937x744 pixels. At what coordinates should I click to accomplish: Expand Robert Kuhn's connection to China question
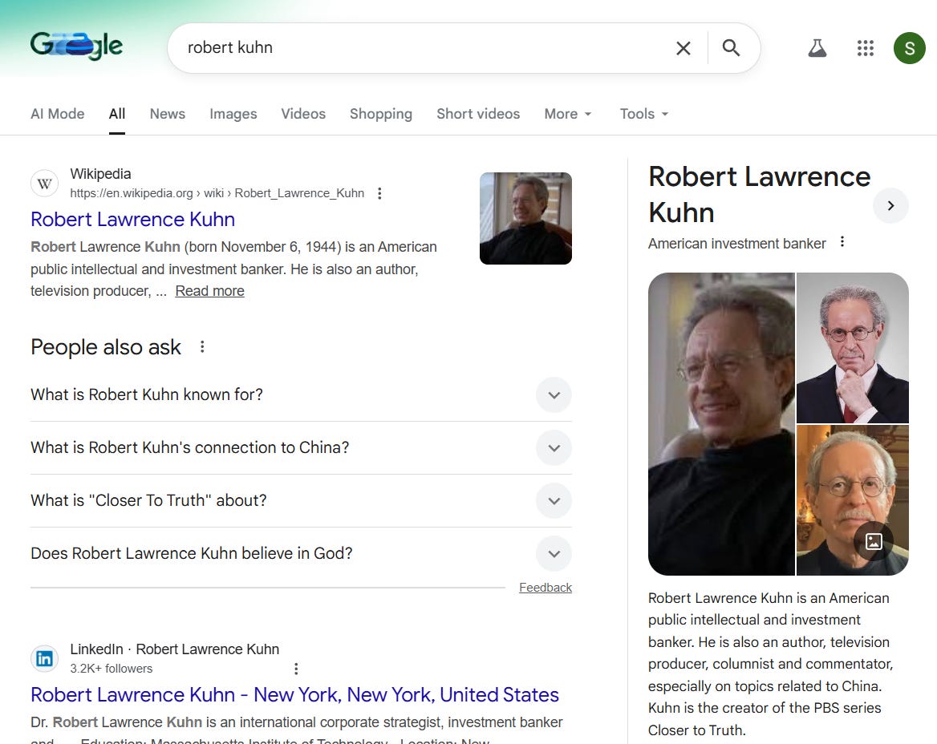coord(301,448)
